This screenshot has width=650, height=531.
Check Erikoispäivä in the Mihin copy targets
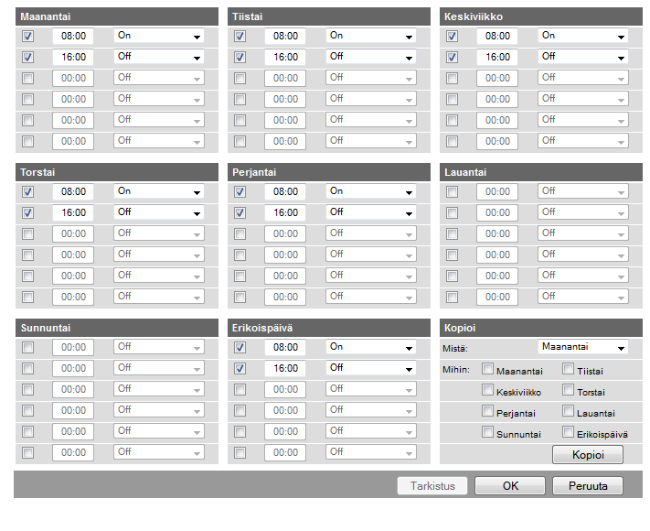[568, 432]
